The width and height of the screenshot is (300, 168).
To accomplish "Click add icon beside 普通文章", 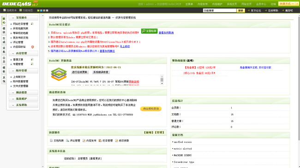I will [x=32, y=59].
